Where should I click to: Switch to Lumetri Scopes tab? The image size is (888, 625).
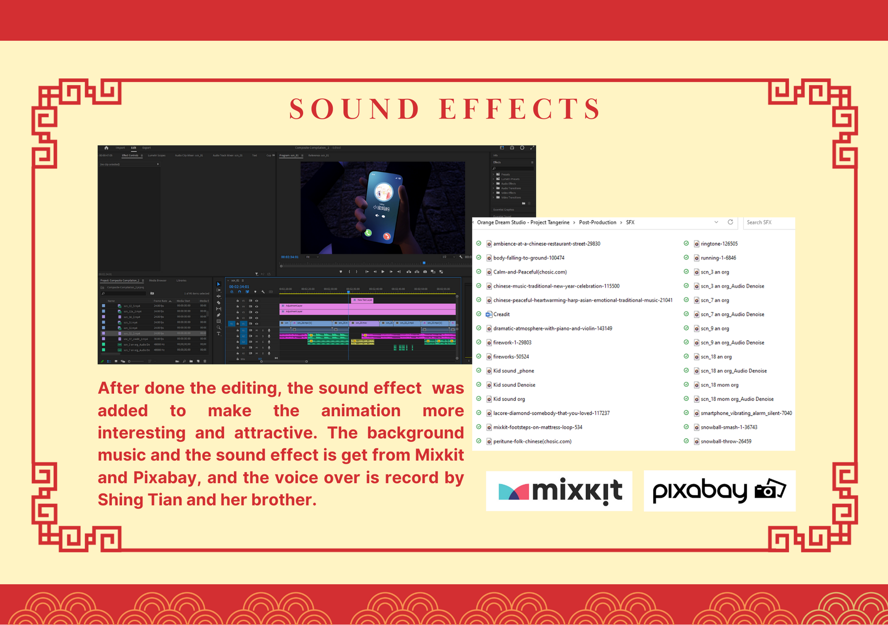point(157,156)
